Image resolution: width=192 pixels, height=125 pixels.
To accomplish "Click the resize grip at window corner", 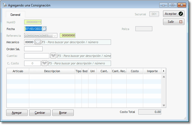I will point(185,118).
